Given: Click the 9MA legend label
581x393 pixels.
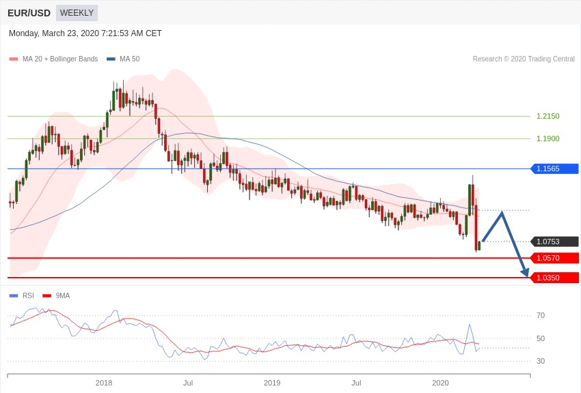Looking at the screenshot, I should coord(63,295).
